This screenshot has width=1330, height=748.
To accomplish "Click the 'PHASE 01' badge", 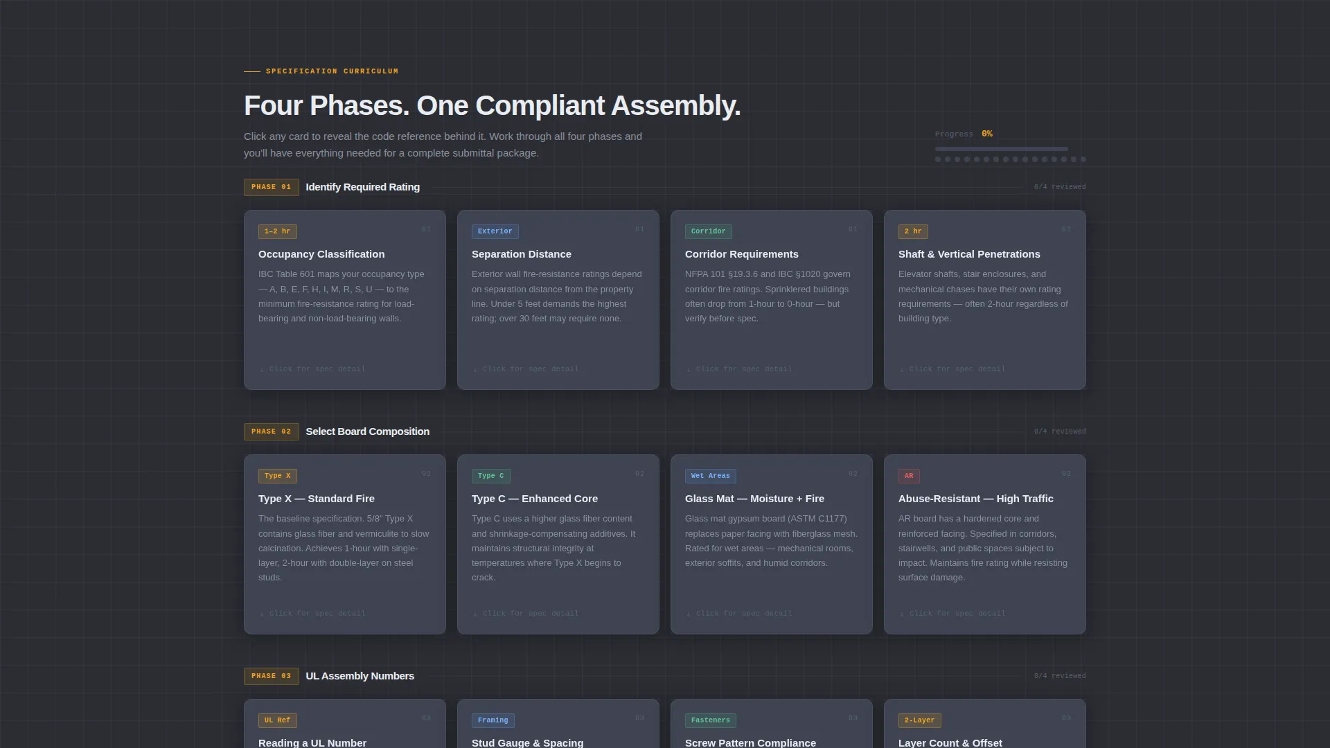I will coord(271,187).
